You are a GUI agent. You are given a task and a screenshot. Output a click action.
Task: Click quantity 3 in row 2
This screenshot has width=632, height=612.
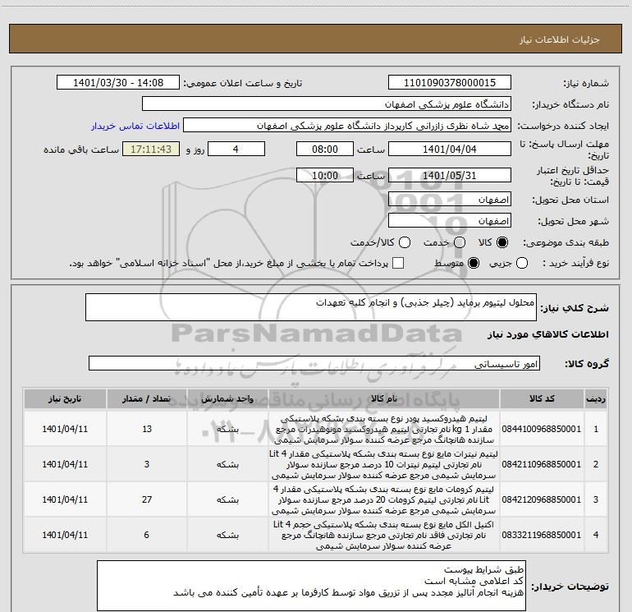[147, 464]
